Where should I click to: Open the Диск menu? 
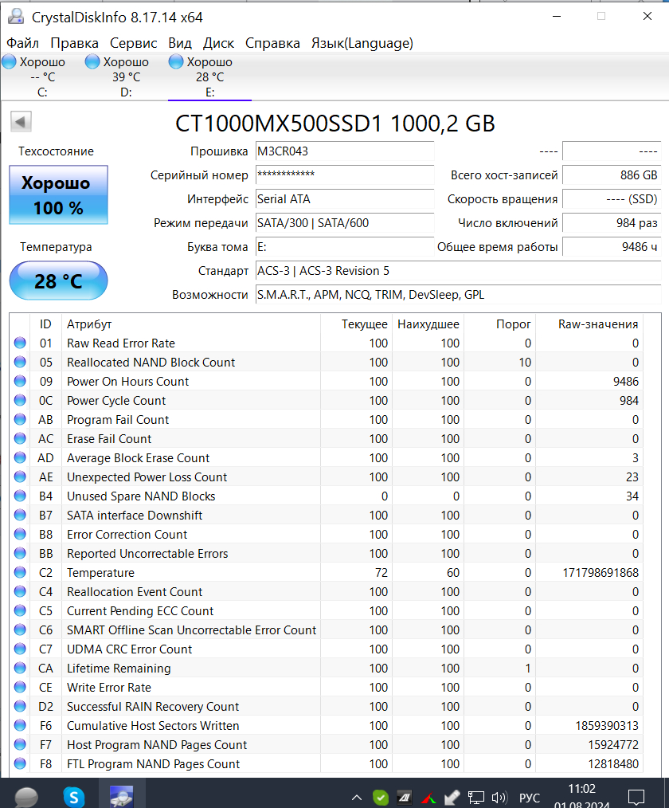[218, 43]
